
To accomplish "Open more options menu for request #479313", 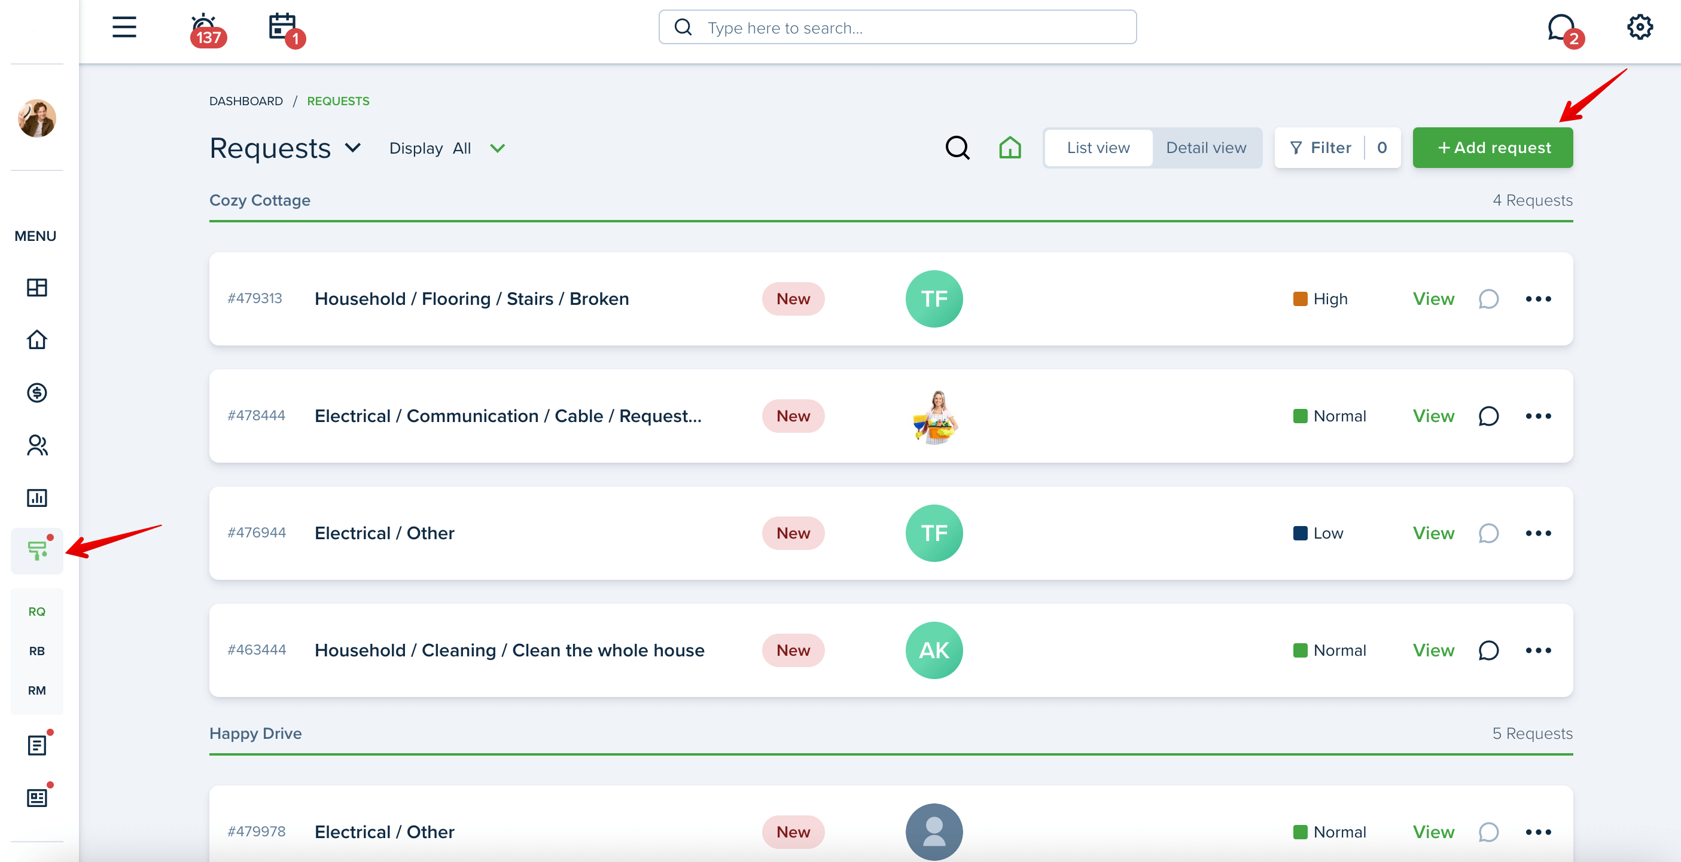I will (1538, 299).
